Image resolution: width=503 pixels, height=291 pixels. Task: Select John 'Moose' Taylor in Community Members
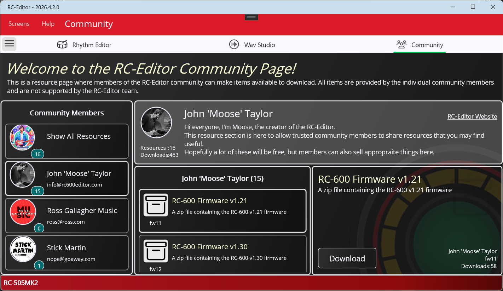67,178
